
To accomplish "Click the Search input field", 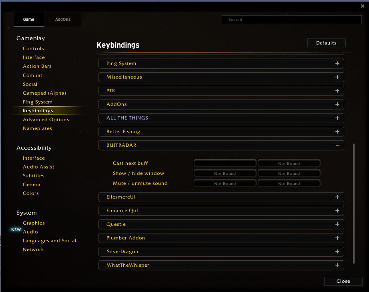I will pos(292,20).
